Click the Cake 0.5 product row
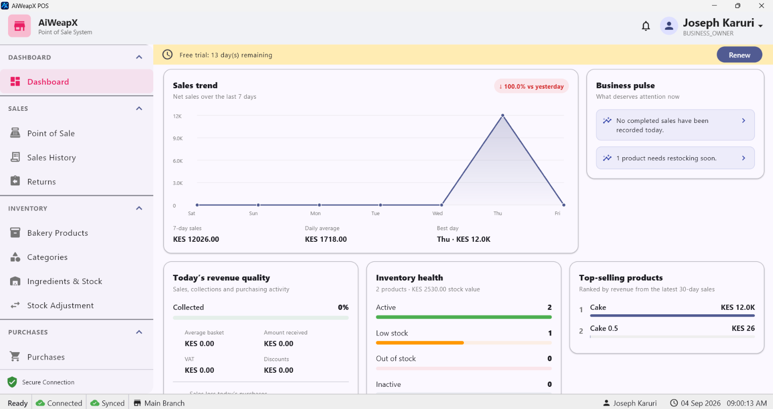 [x=667, y=331]
